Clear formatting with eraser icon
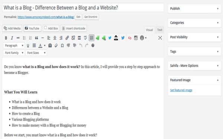 tap(56, 46)
